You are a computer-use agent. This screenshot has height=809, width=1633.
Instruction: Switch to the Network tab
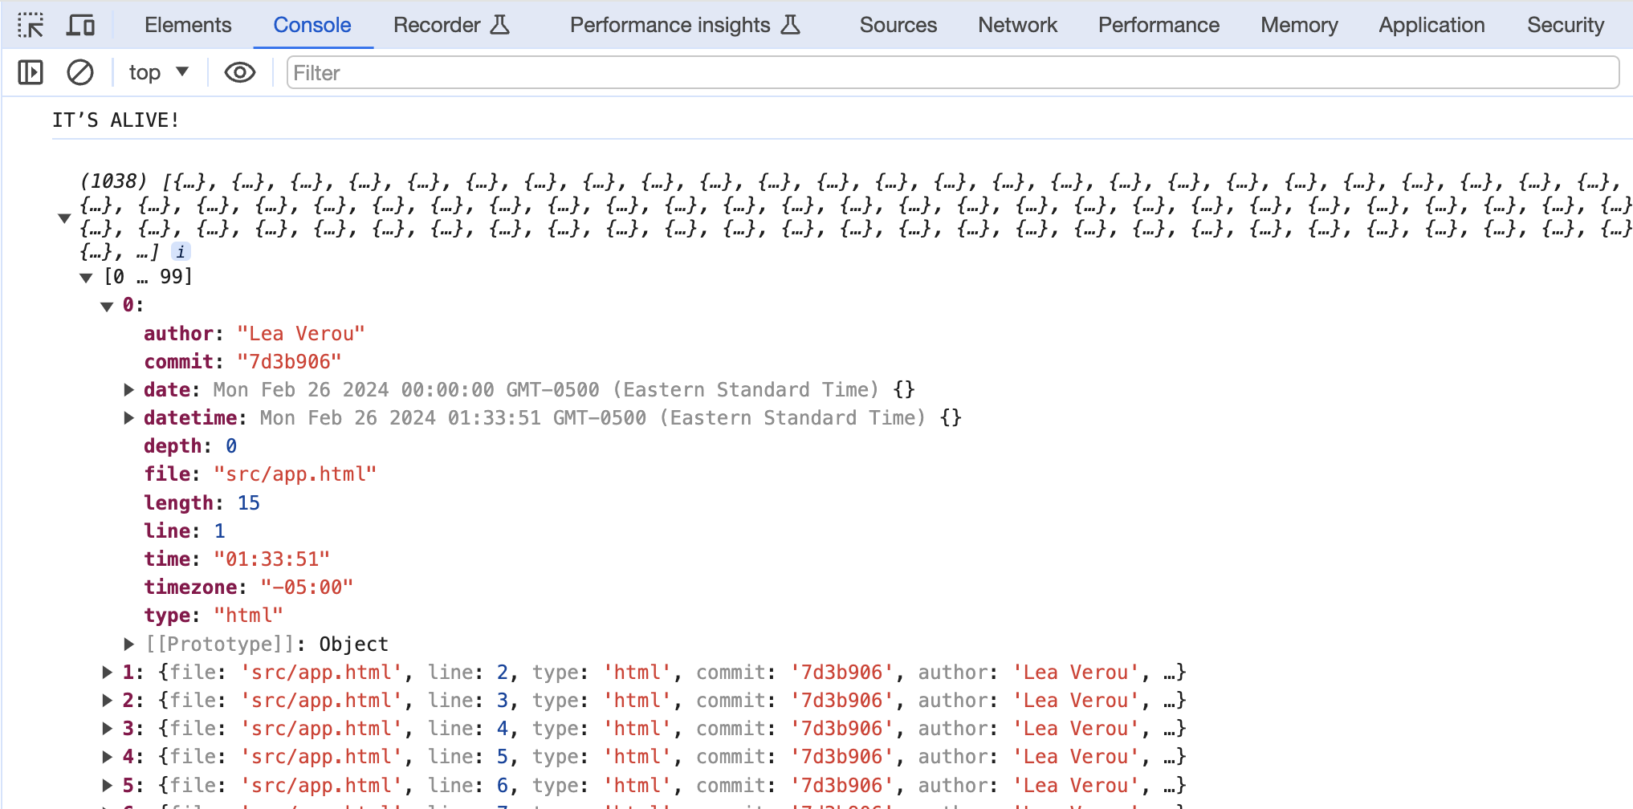pyautogui.click(x=1016, y=25)
